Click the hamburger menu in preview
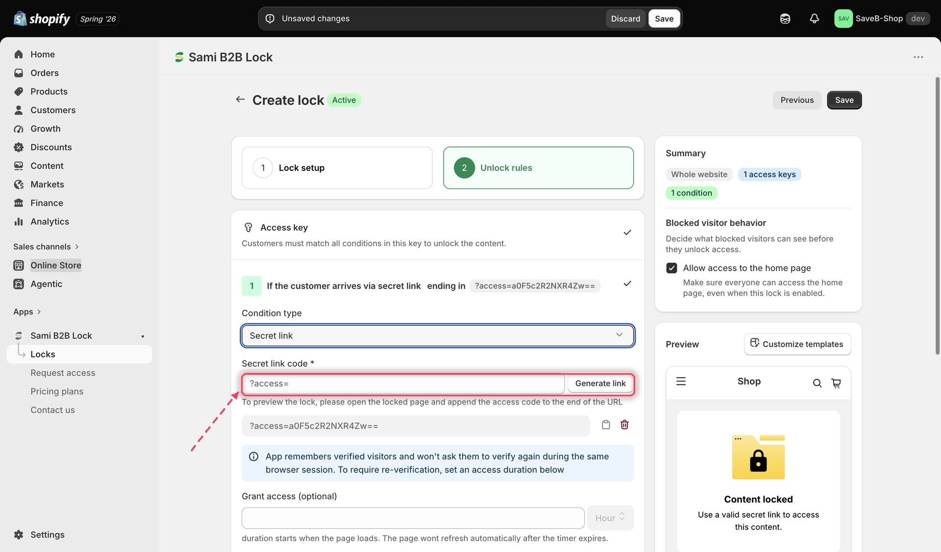 coord(681,382)
